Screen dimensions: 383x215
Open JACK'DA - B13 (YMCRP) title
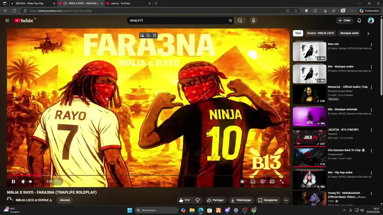point(343,130)
